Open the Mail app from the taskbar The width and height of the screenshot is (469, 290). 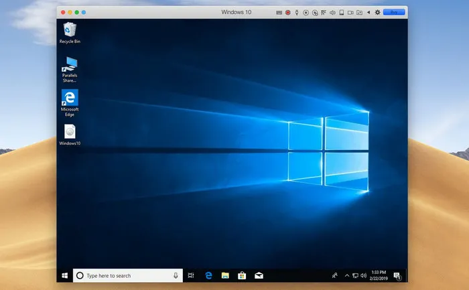point(259,275)
